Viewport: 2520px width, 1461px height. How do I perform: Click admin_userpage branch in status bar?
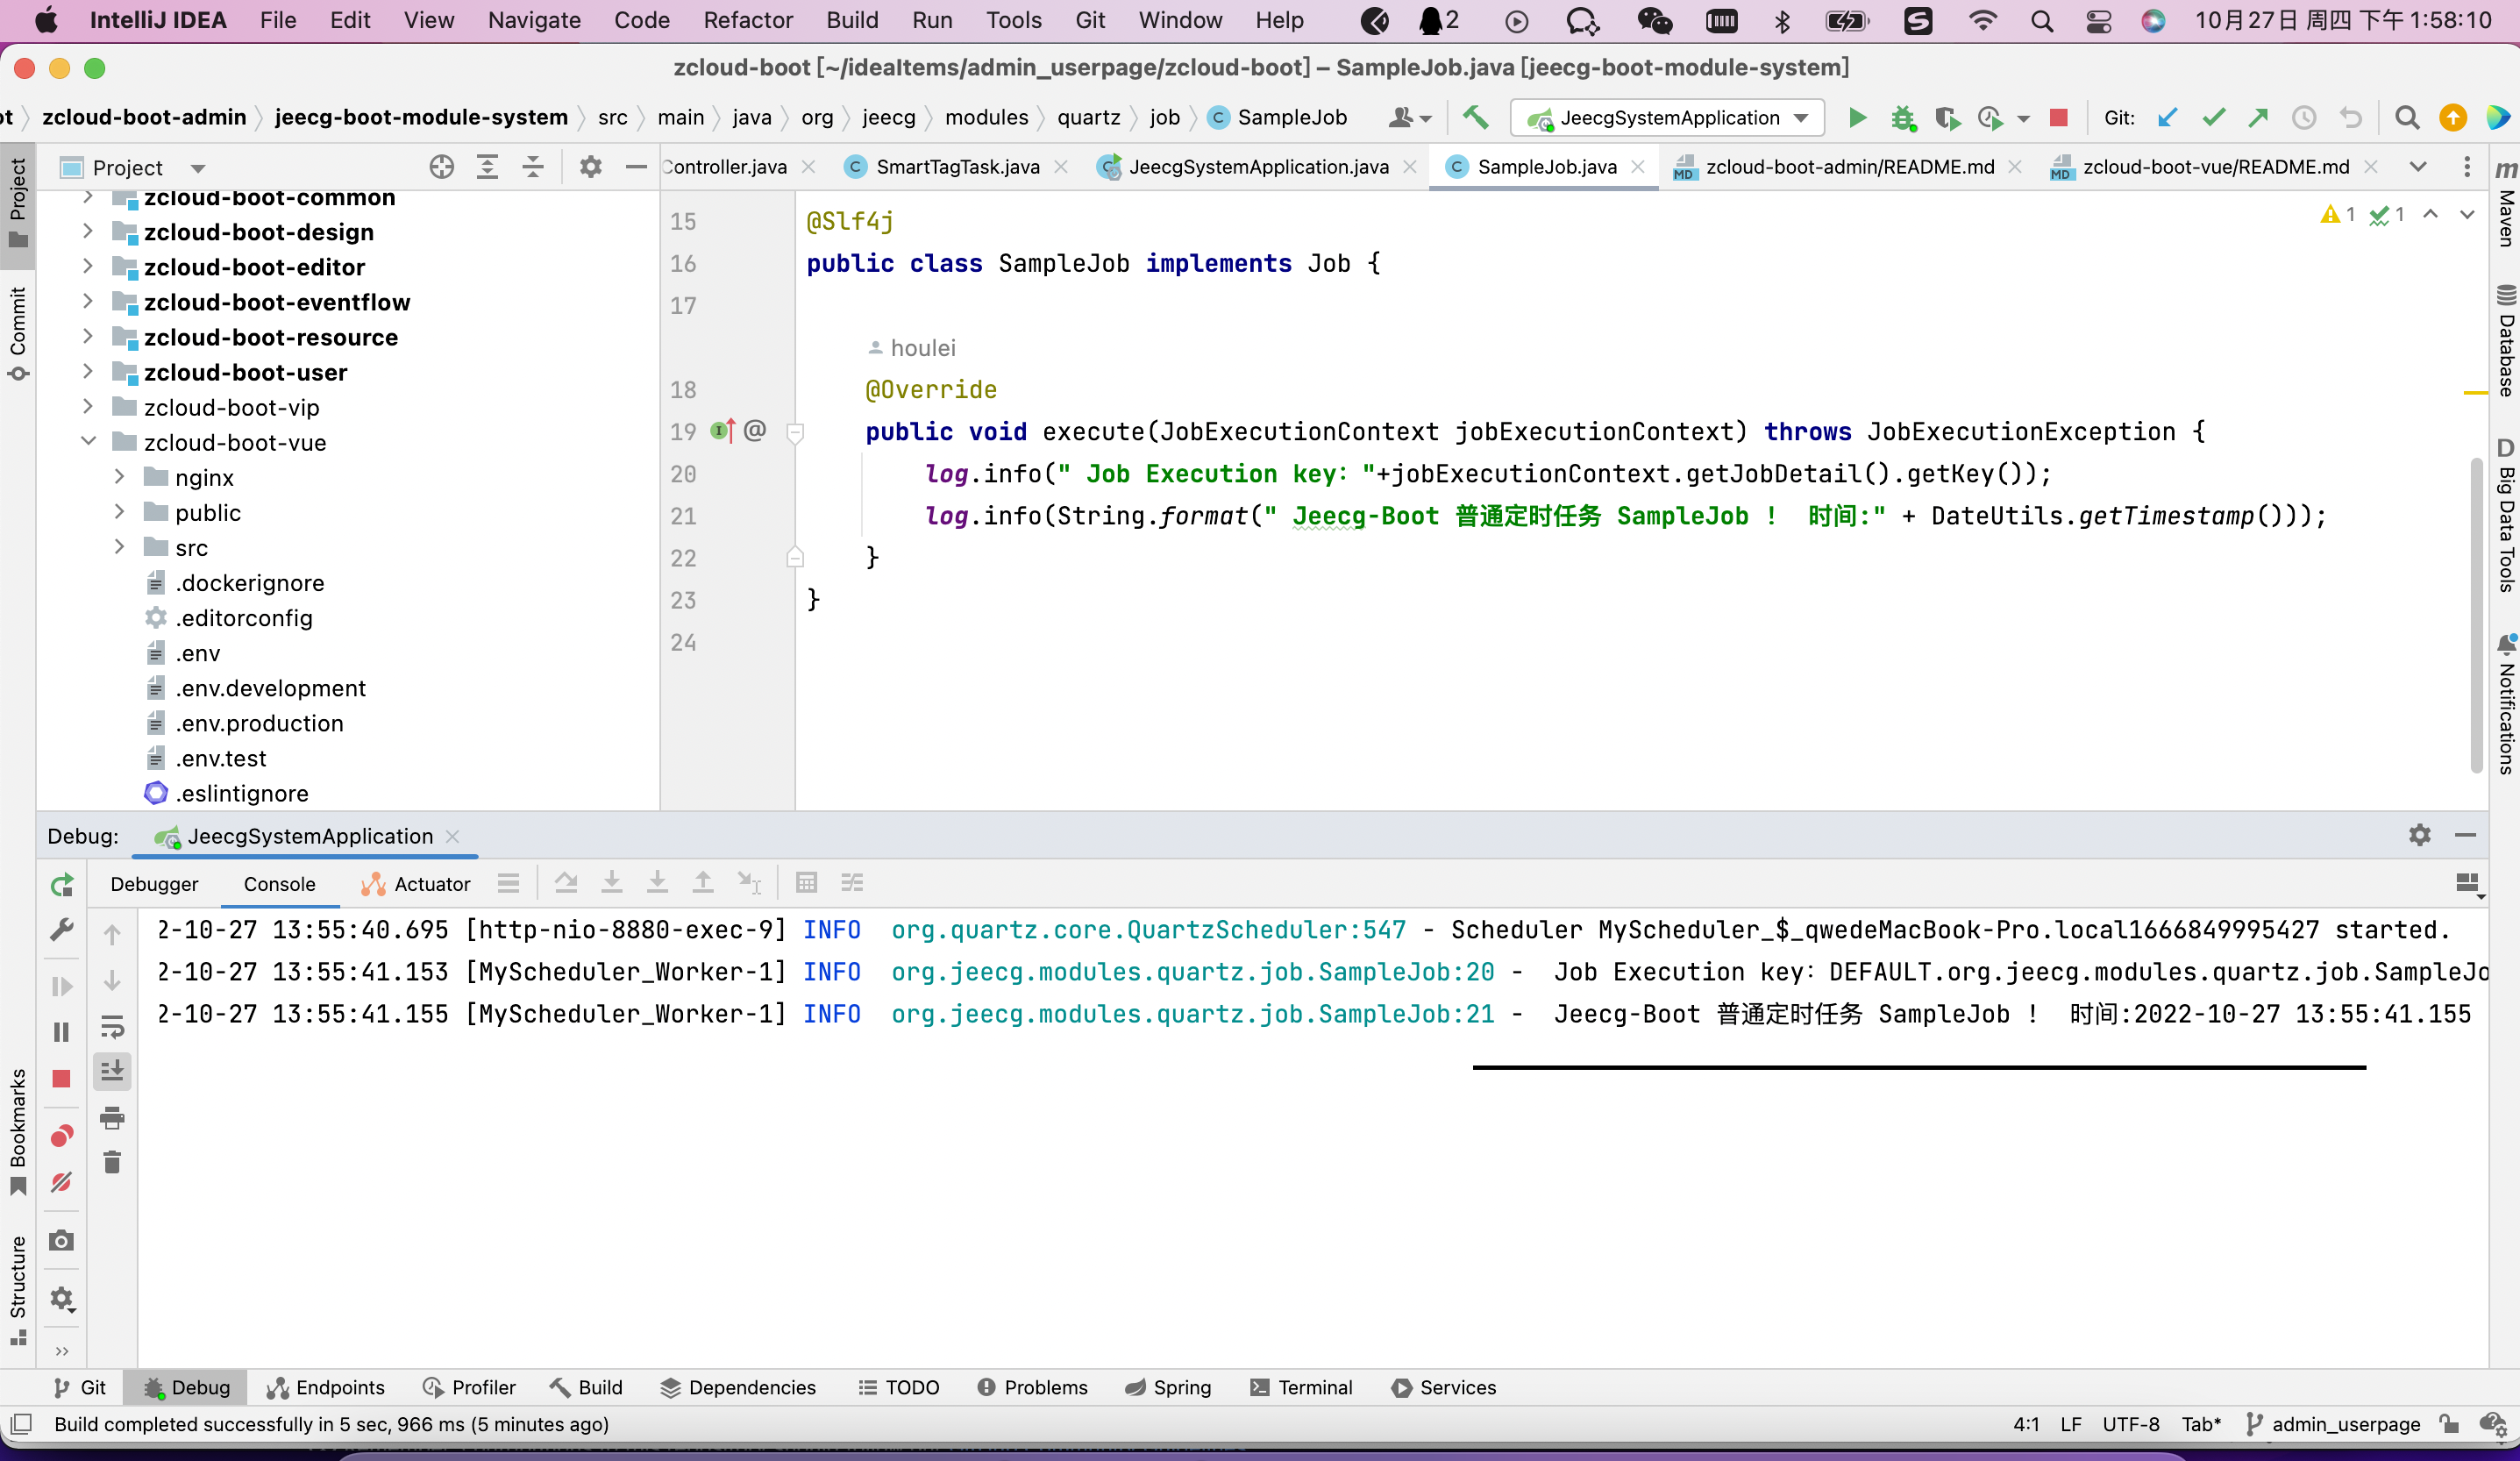(x=2333, y=1424)
